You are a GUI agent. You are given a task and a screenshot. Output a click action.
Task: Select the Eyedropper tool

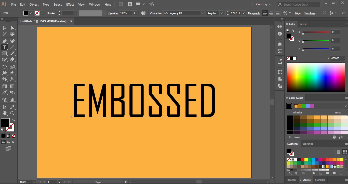4,92
